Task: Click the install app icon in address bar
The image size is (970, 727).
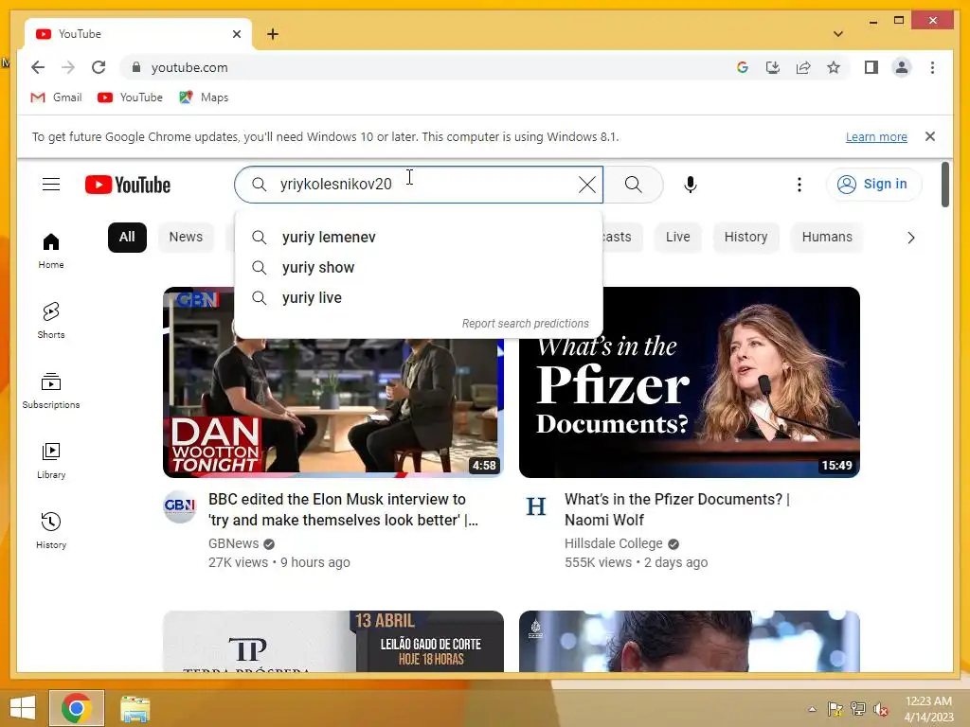Action: (773, 67)
